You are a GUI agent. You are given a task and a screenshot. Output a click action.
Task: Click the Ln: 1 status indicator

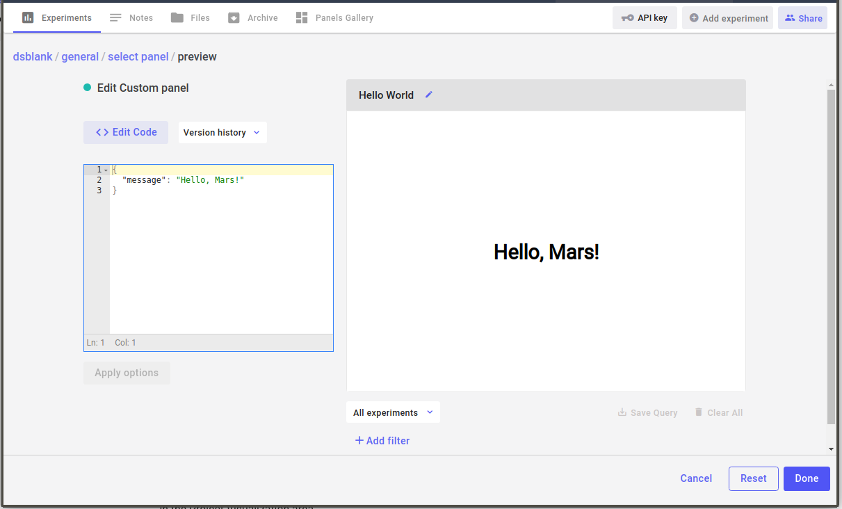[96, 343]
